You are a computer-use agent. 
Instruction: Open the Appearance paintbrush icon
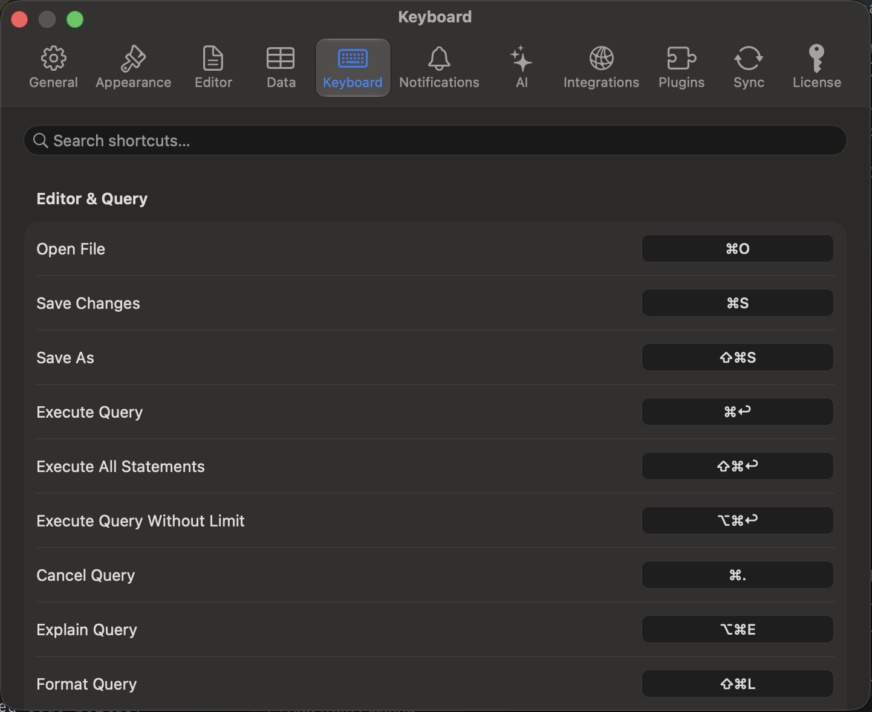click(x=133, y=59)
